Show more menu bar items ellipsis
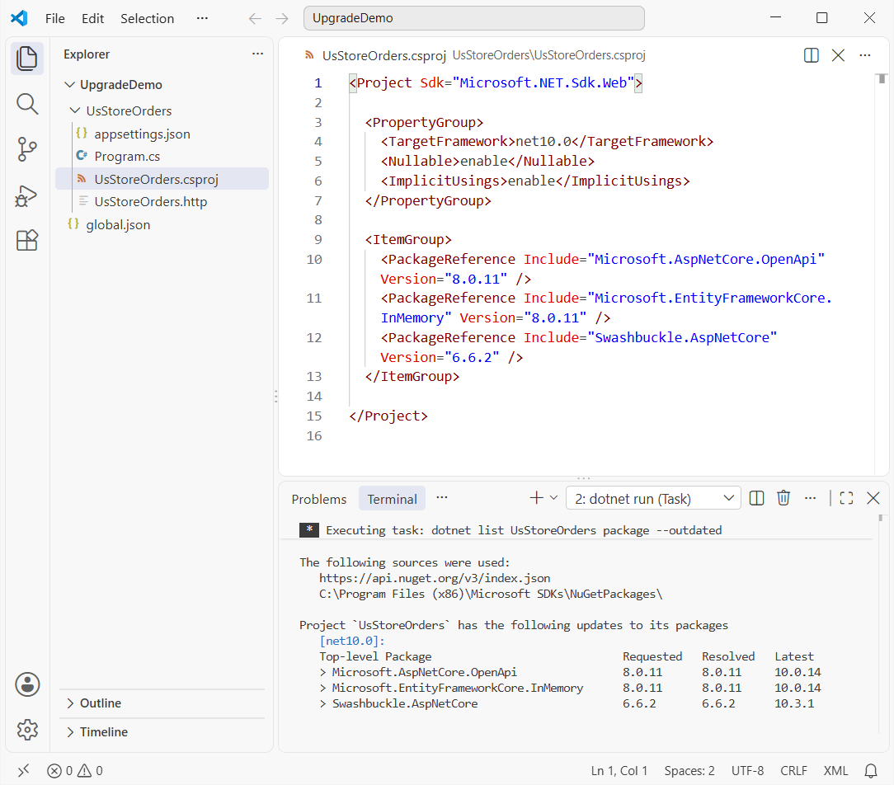894x785 pixels. (202, 19)
